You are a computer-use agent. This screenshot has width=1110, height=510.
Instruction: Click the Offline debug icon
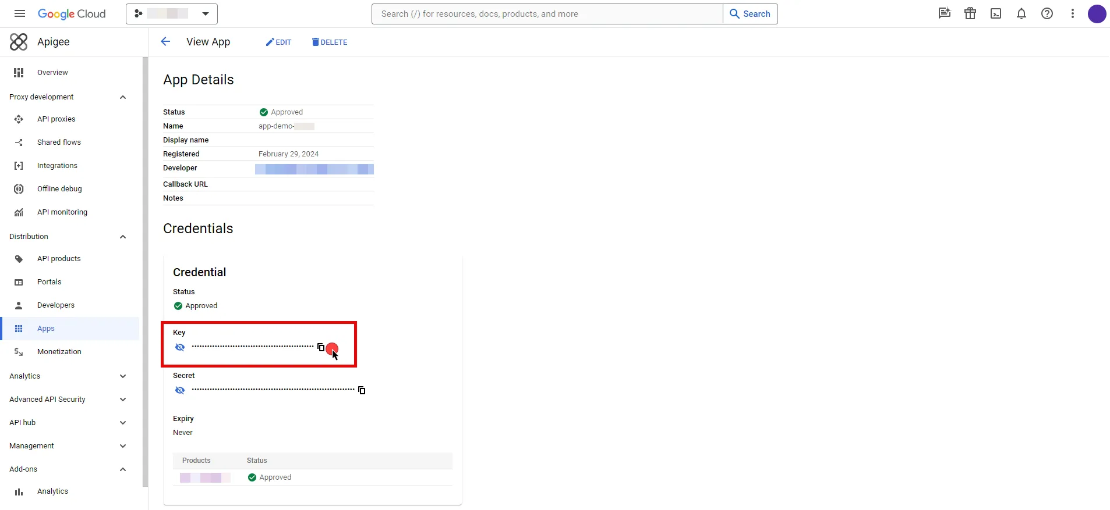(19, 189)
